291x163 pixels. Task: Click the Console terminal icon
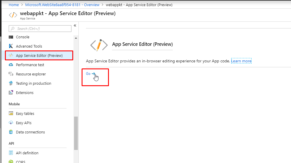coord(11,37)
